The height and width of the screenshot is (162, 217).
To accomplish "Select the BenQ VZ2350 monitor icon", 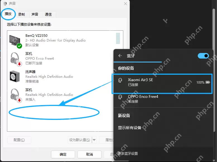I will click(x=16, y=41).
